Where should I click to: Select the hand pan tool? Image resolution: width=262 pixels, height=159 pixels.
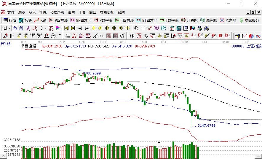(136, 28)
